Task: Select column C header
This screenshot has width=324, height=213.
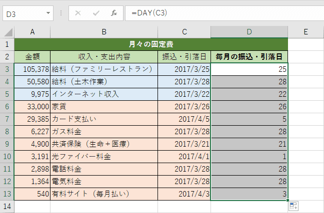Action: (184, 32)
